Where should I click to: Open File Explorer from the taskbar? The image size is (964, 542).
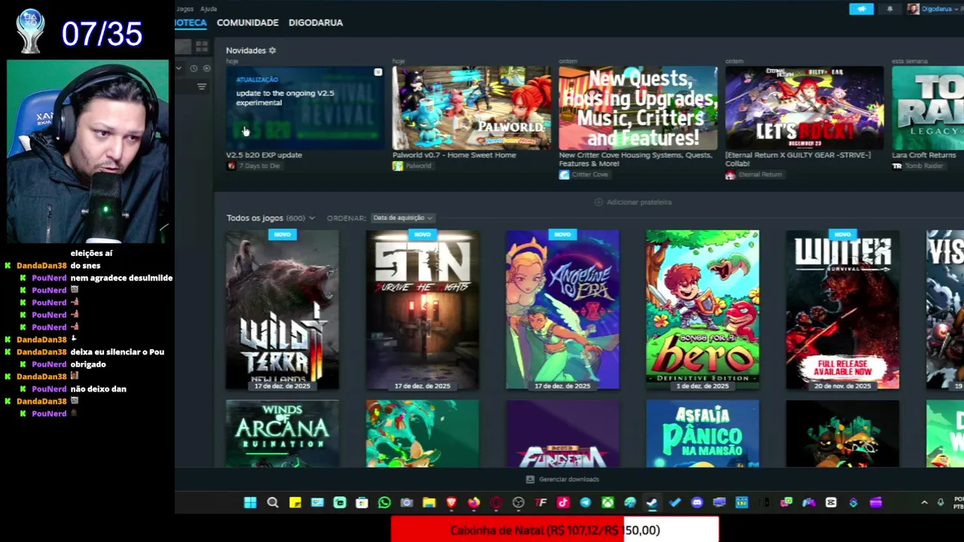[429, 503]
